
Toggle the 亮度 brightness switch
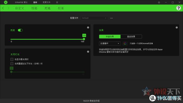pos(20,30)
